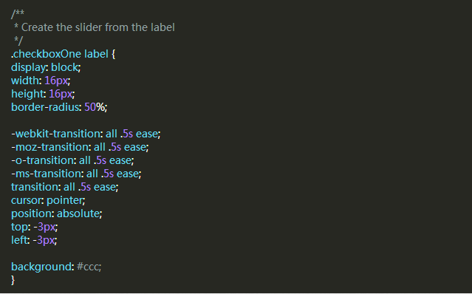472x294 pixels.
Task: Click the '-ms-transition' property line
Action: click(x=76, y=174)
